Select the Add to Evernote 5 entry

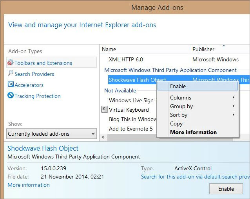(130, 129)
